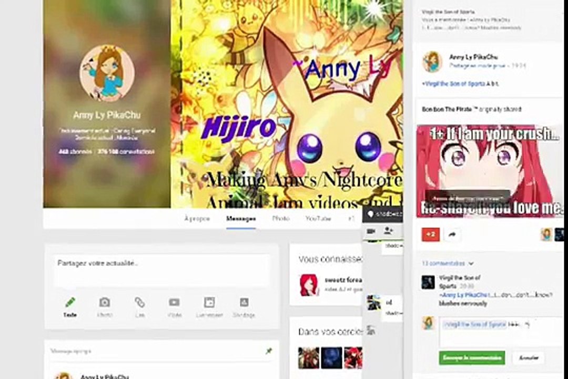The height and width of the screenshot is (379, 568).
Task: Open Virgil the Son of Sparta commenter name
Action: (x=459, y=282)
